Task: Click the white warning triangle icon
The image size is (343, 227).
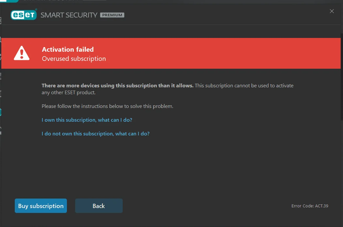Action: tap(21, 53)
